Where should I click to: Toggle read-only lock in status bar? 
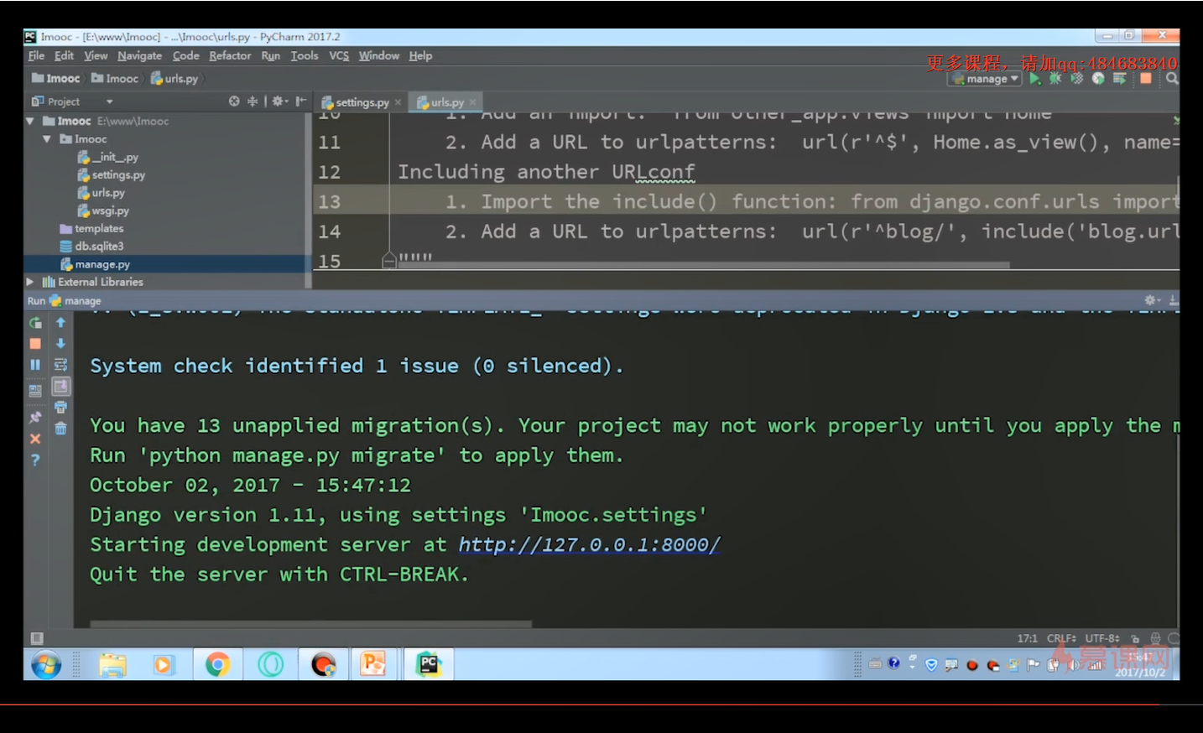pos(1135,638)
